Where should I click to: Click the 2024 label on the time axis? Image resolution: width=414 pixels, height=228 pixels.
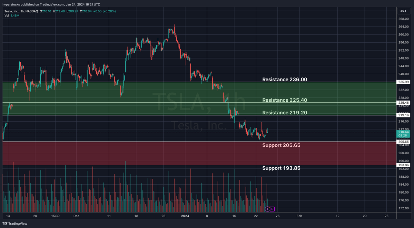[185, 216]
